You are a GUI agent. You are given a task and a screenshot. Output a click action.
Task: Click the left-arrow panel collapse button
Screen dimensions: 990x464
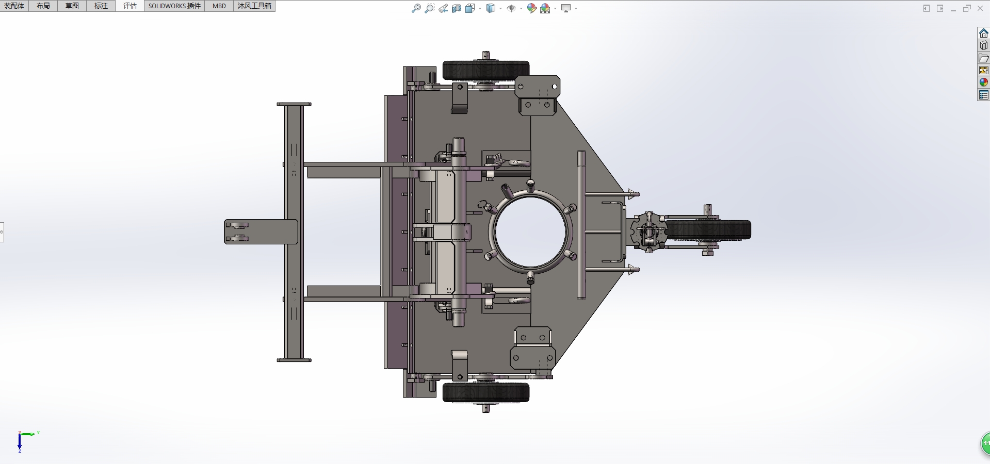pos(927,8)
